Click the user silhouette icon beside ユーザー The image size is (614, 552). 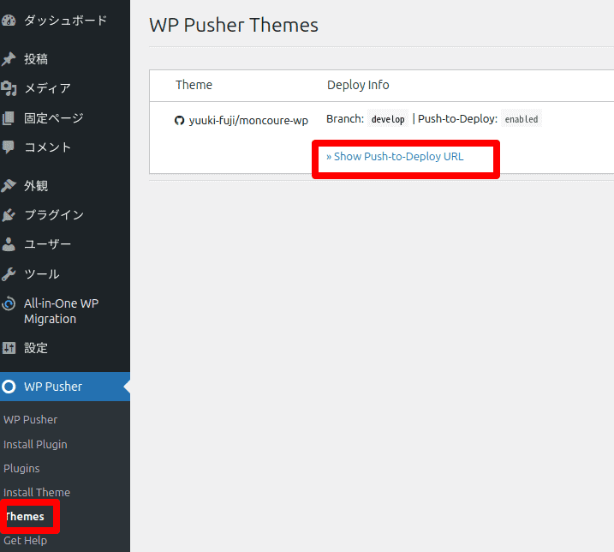[9, 243]
